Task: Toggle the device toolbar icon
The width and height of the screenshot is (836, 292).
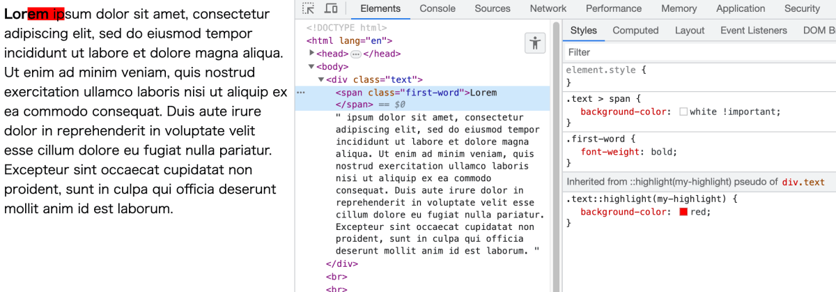Action: 331,8
